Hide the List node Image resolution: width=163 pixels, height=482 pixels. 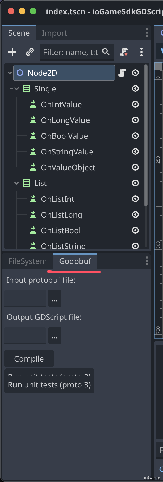point(135,183)
